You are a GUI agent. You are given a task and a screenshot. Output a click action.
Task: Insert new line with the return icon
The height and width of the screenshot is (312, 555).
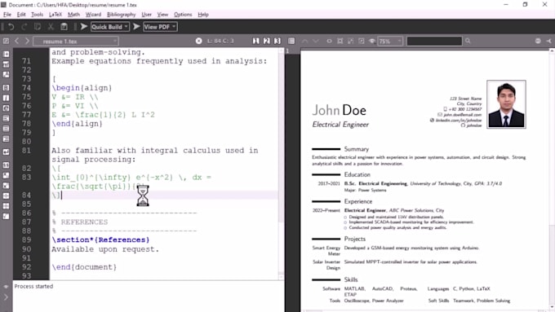pos(6,152)
